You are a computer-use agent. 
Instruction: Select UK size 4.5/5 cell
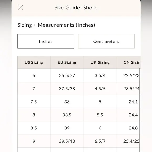pos(100,89)
